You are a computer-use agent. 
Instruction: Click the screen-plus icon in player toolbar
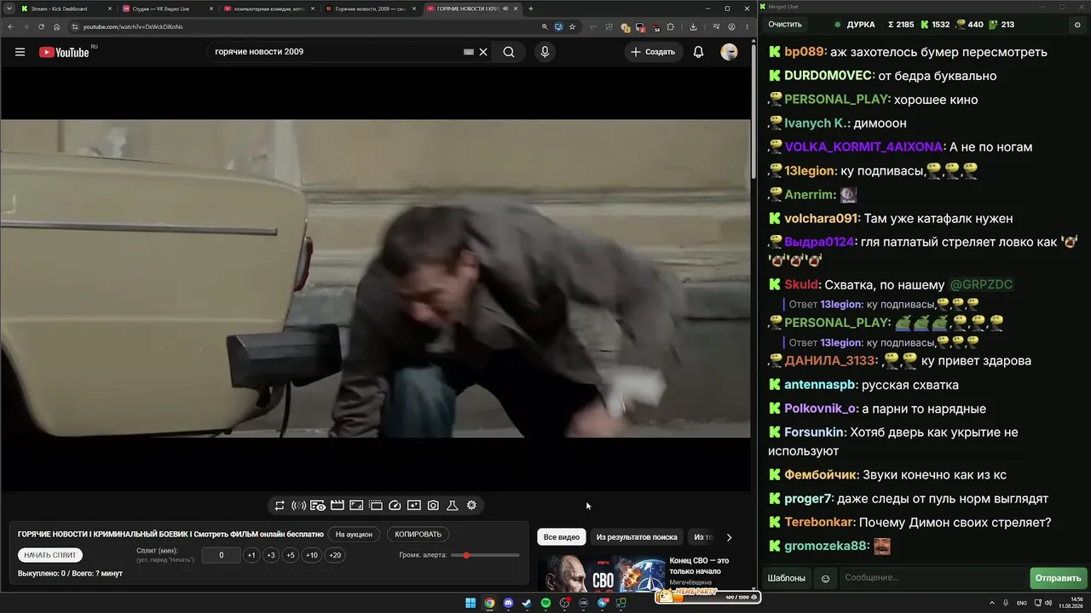click(414, 506)
